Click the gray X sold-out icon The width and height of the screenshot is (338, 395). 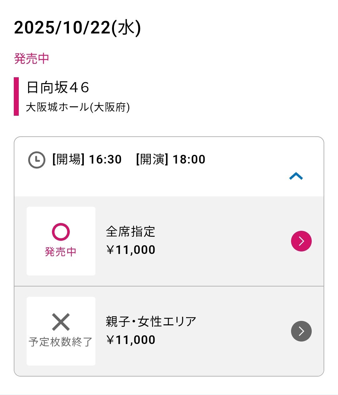coord(61,322)
